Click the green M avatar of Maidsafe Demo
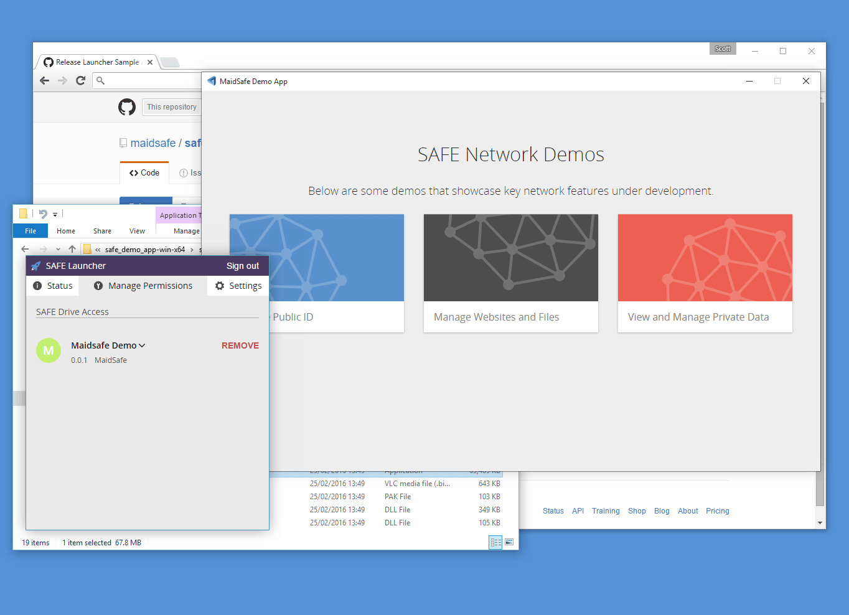Image resolution: width=849 pixels, height=615 pixels. coord(49,350)
